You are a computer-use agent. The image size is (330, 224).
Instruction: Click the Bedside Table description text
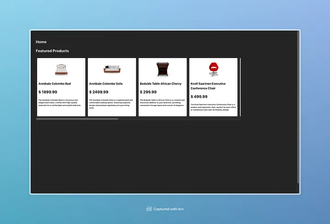click(x=162, y=103)
